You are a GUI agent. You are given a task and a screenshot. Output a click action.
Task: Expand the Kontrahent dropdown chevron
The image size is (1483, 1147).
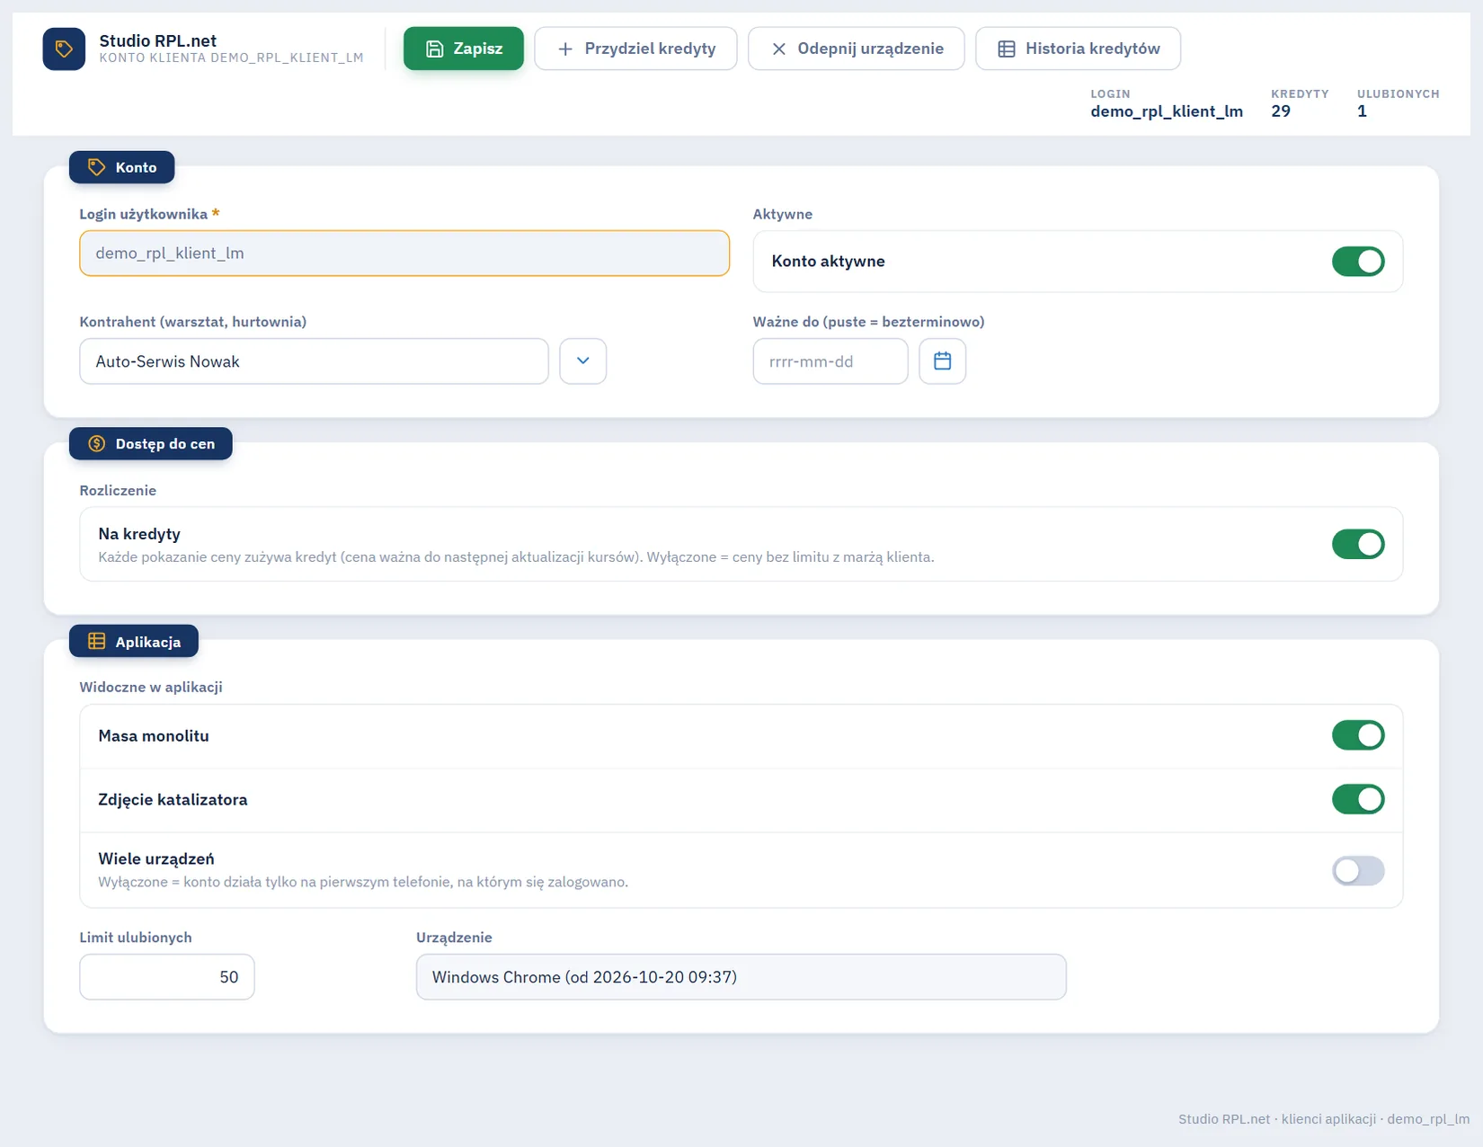tap(582, 361)
